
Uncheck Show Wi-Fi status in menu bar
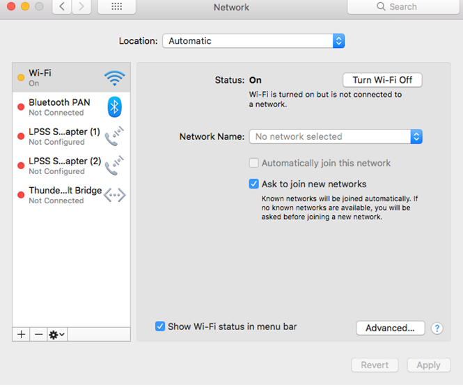pyautogui.click(x=160, y=326)
